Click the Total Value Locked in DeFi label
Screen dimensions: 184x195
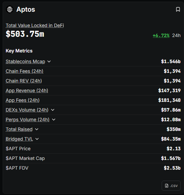35,25
